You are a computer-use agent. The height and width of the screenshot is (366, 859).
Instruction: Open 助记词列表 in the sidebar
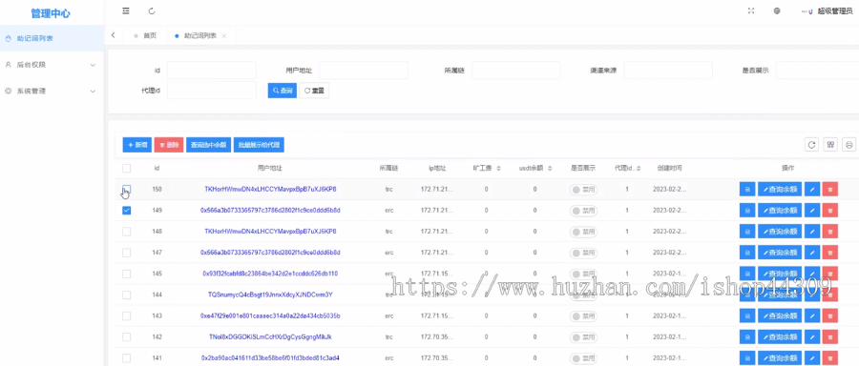click(x=52, y=38)
